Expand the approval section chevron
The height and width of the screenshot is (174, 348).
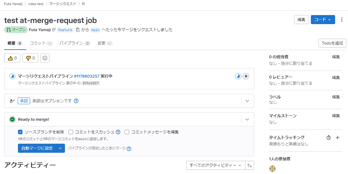pyautogui.click(x=247, y=101)
